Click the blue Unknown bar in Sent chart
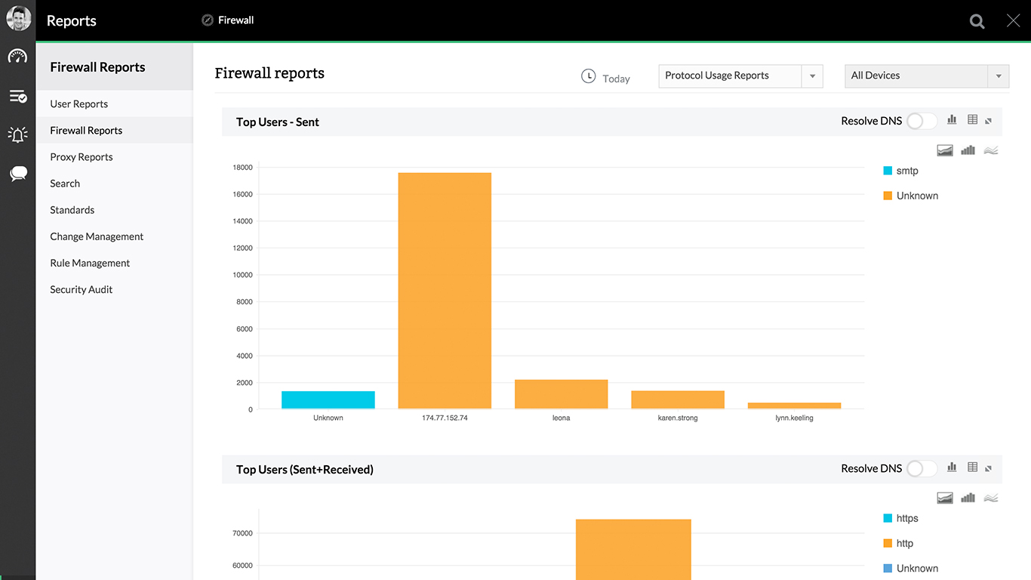The width and height of the screenshot is (1031, 580). 328,400
